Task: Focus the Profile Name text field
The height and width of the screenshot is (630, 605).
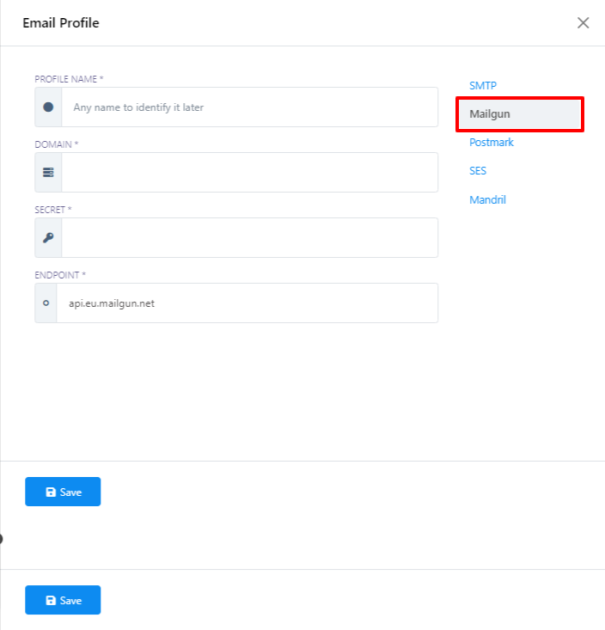Action: pyautogui.click(x=249, y=107)
